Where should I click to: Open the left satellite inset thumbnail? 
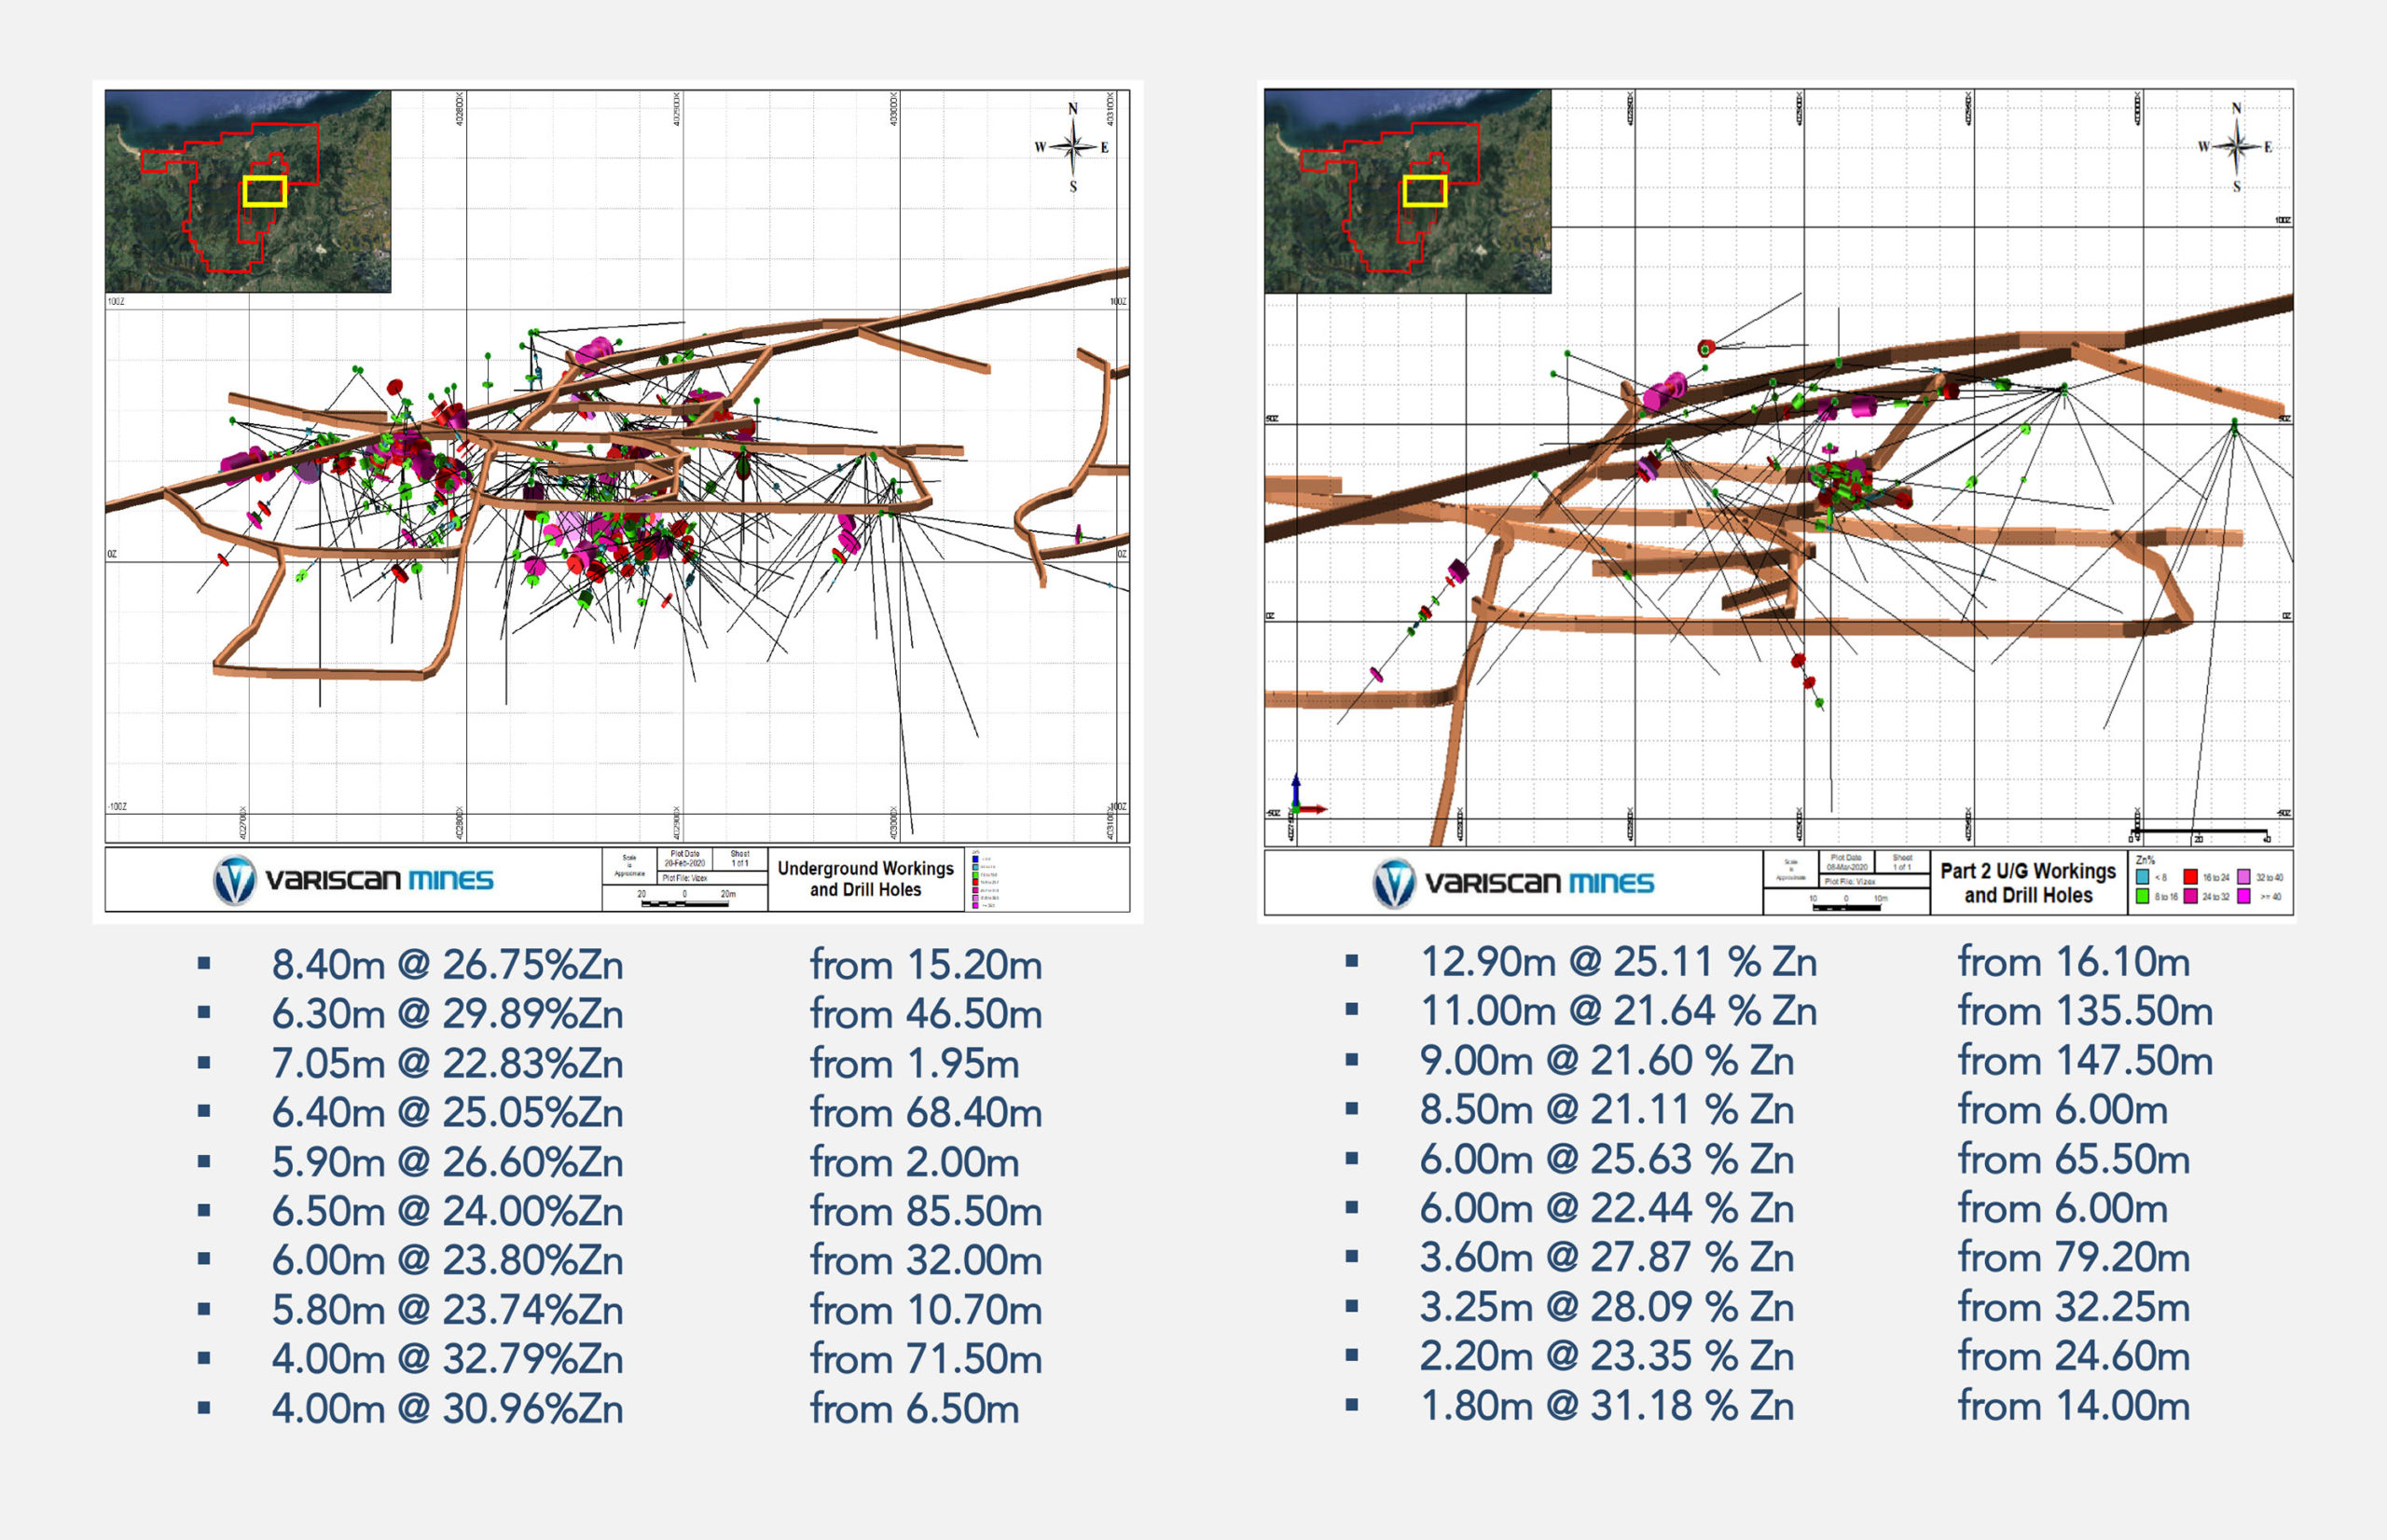[248, 191]
